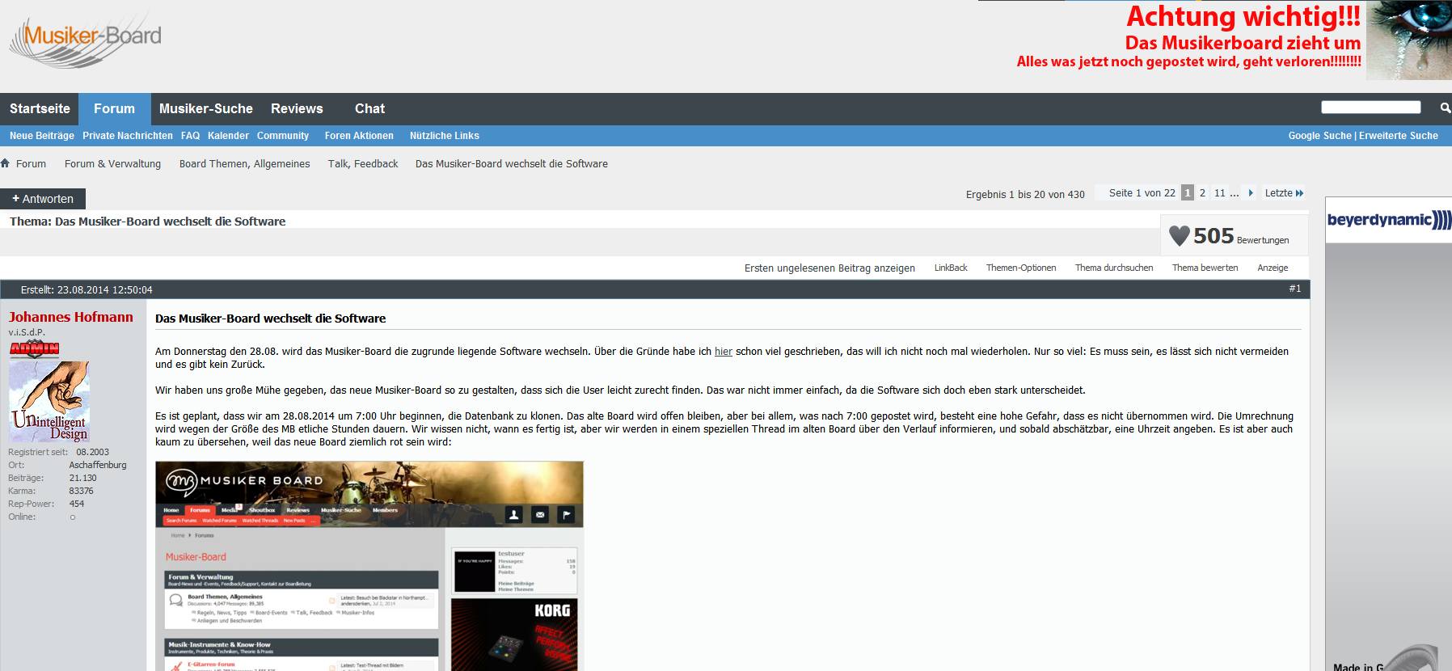
Task: Open the Kalender link
Action: pyautogui.click(x=228, y=136)
